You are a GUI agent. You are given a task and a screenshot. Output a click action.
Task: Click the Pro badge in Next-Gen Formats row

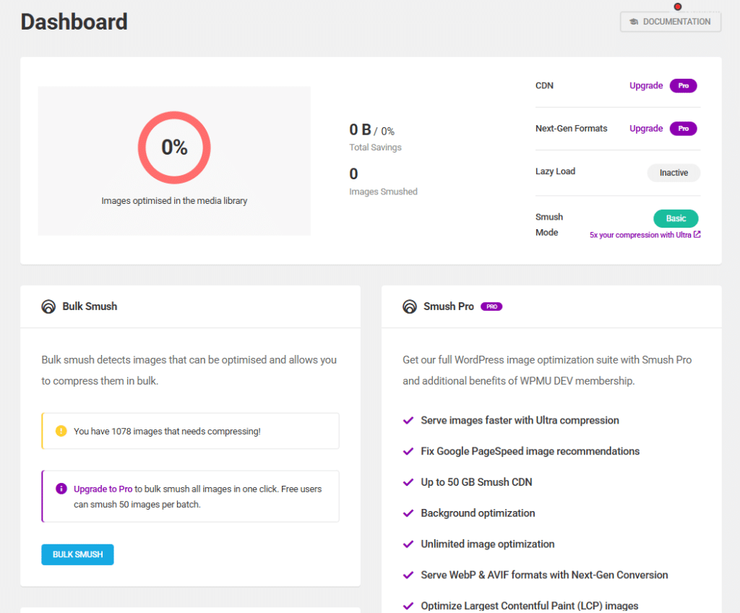683,129
